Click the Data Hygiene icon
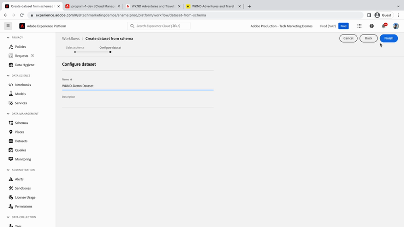The image size is (404, 227). (11, 65)
